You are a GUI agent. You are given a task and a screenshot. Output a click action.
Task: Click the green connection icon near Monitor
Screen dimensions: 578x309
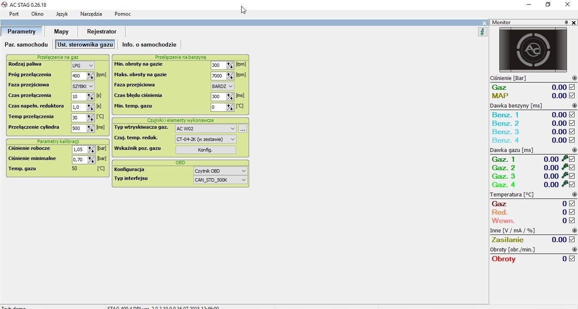click(x=482, y=32)
